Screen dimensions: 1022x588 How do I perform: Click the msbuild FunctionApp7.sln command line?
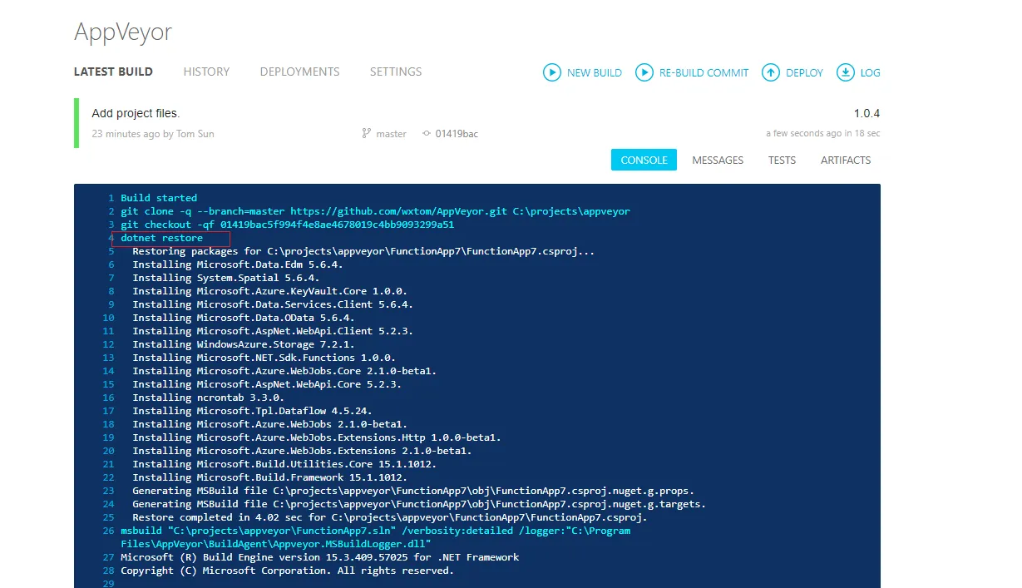(375, 537)
